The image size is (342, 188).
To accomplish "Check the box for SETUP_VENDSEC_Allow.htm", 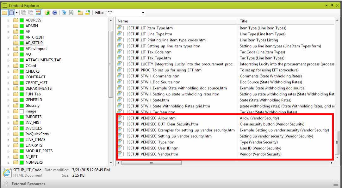I will click(125, 118).
